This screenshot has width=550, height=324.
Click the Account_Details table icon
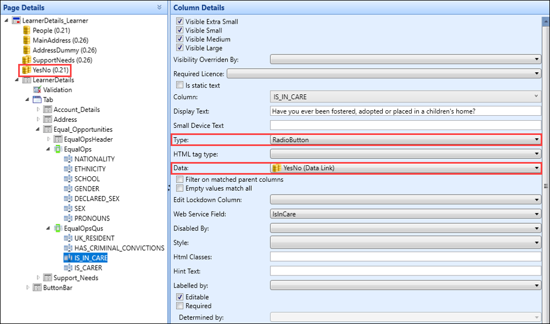point(47,110)
